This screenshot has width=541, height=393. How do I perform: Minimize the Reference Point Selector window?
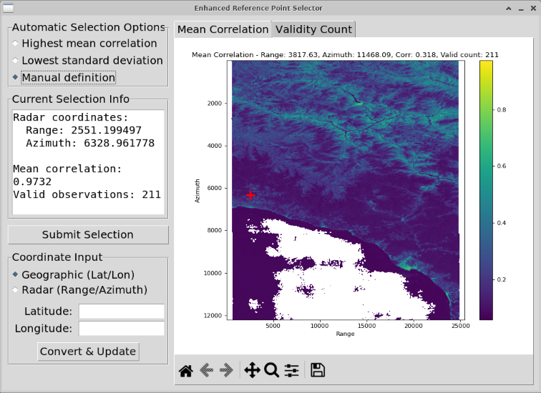click(521, 9)
